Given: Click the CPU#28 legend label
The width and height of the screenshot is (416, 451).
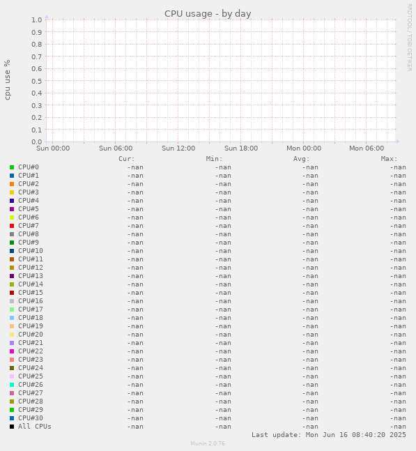Looking at the screenshot, I should pos(31,402).
